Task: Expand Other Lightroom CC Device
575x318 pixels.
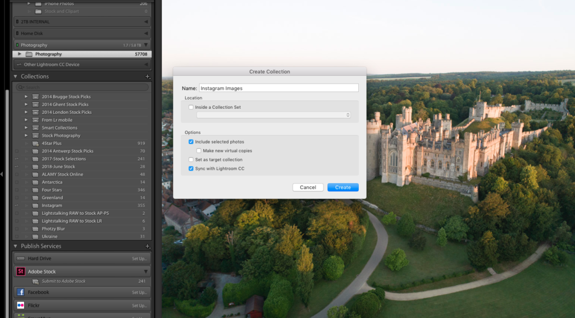Action: [146, 64]
